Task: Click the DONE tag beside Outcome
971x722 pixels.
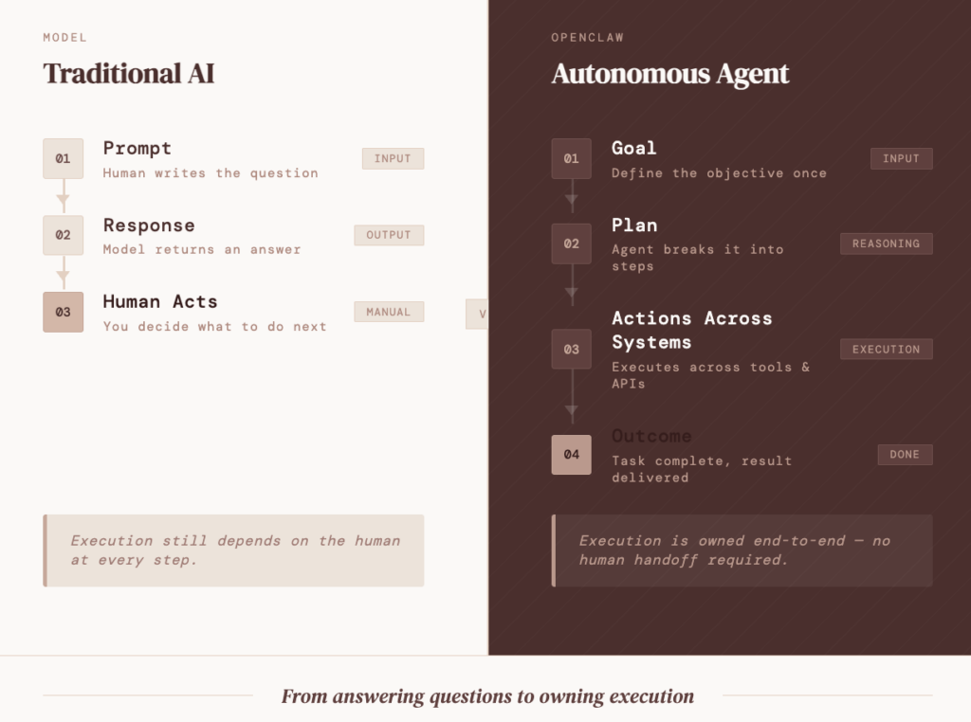Action: (x=905, y=454)
